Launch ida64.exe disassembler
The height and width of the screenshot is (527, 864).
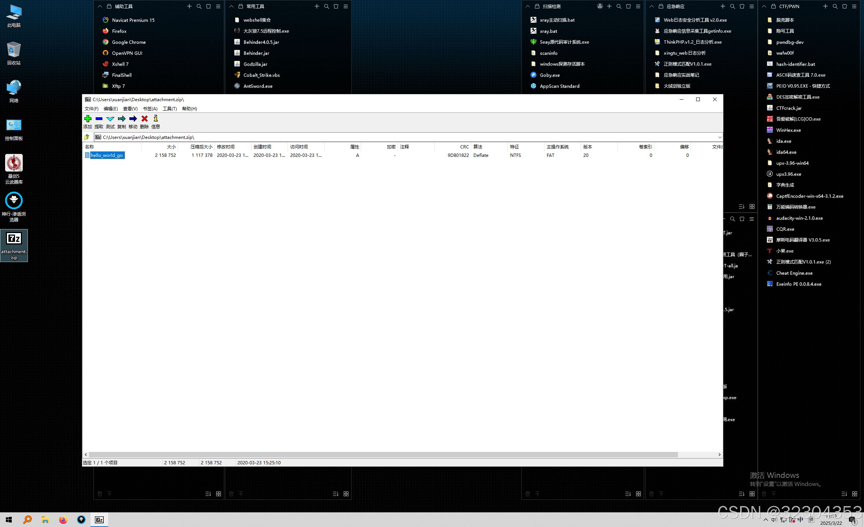point(786,152)
